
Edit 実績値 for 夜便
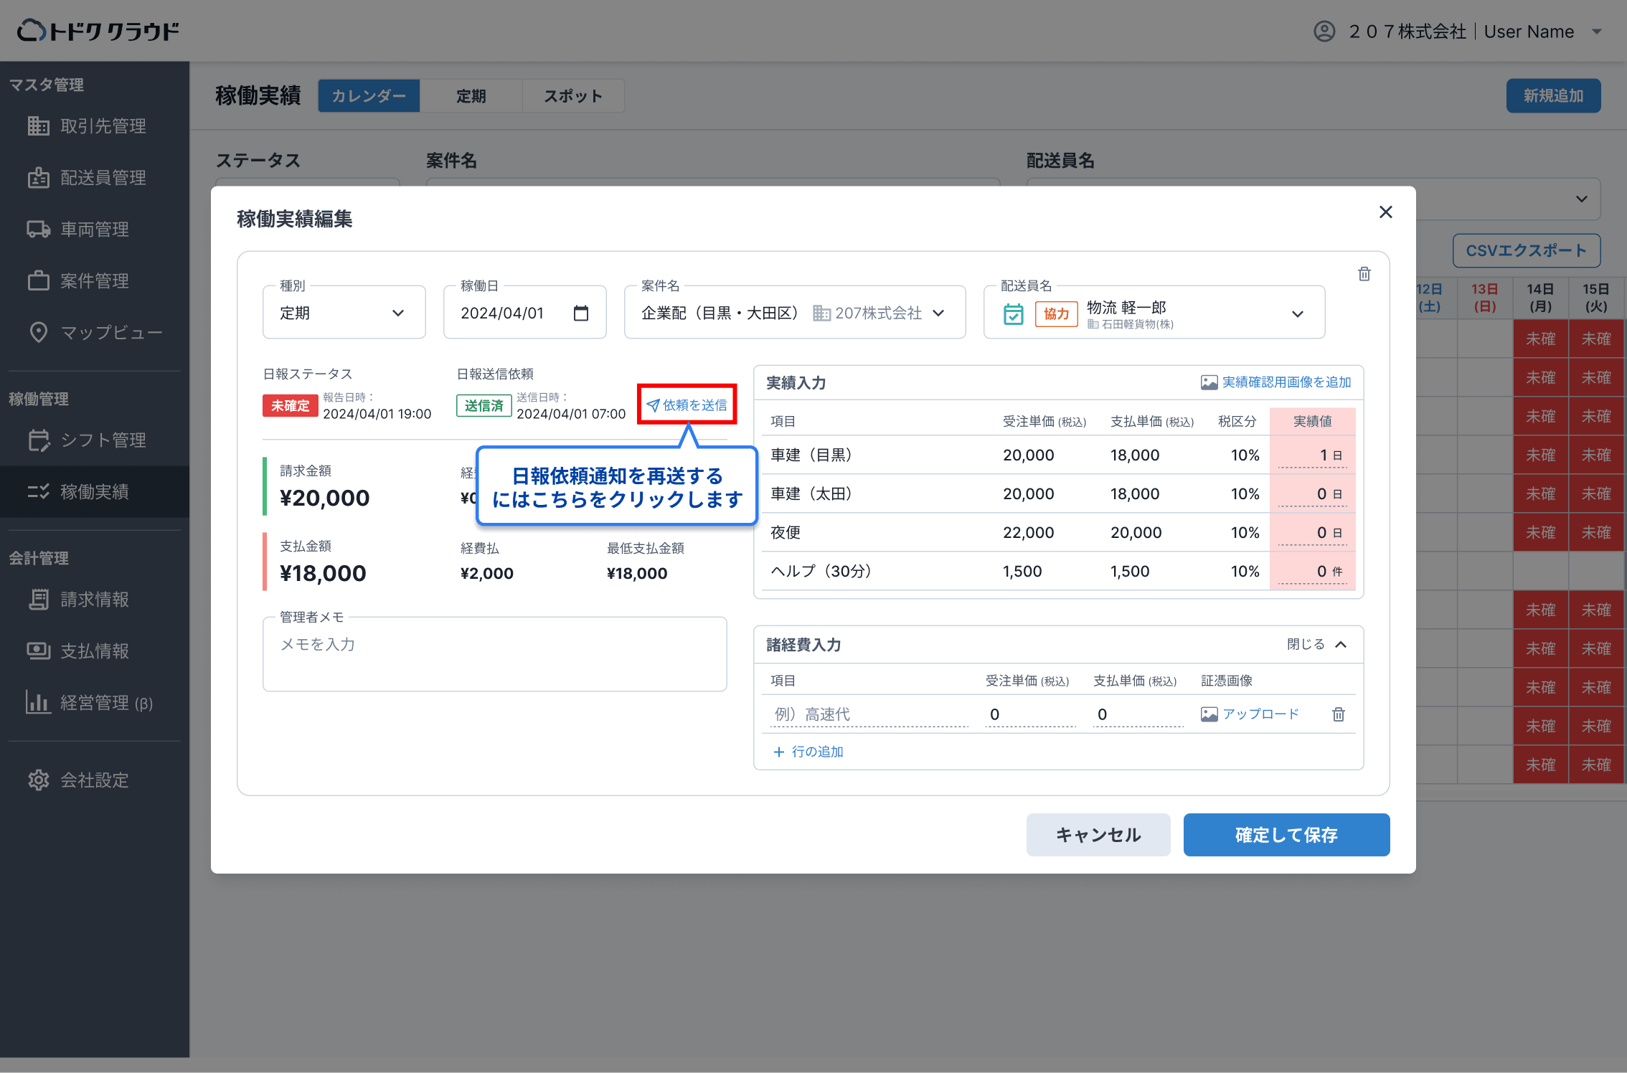(x=1313, y=533)
